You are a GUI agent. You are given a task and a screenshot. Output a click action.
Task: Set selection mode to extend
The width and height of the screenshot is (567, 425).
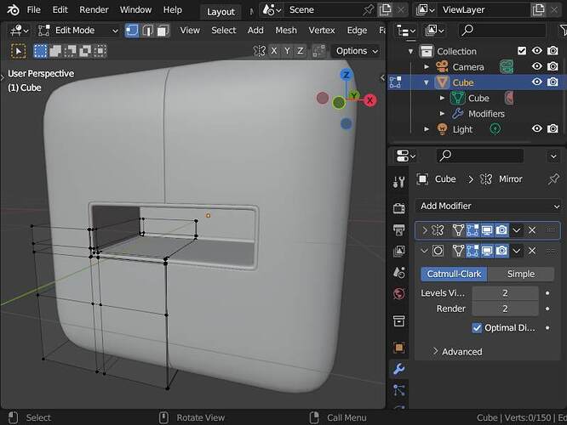coord(55,51)
